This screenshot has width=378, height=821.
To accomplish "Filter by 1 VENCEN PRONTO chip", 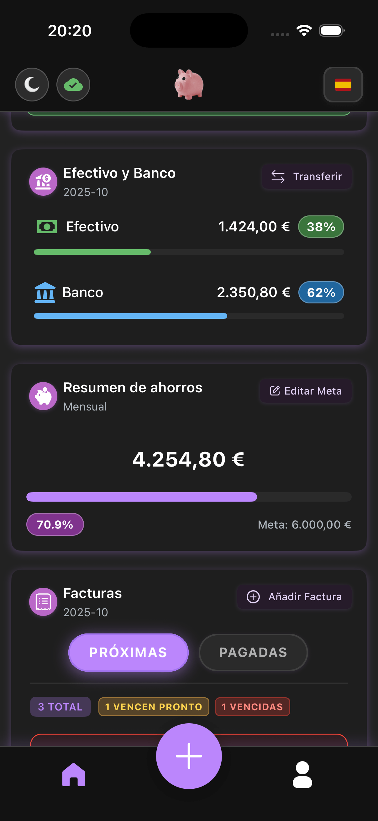I will click(154, 707).
